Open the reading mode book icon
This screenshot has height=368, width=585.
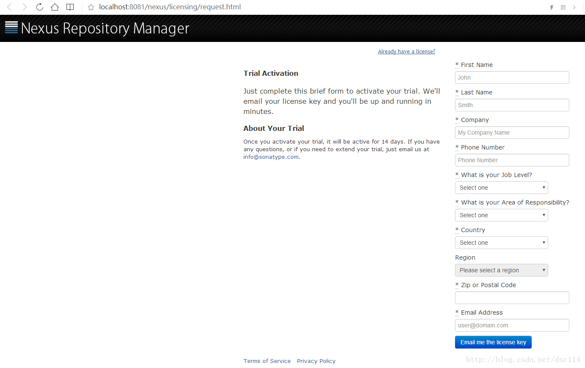[70, 7]
